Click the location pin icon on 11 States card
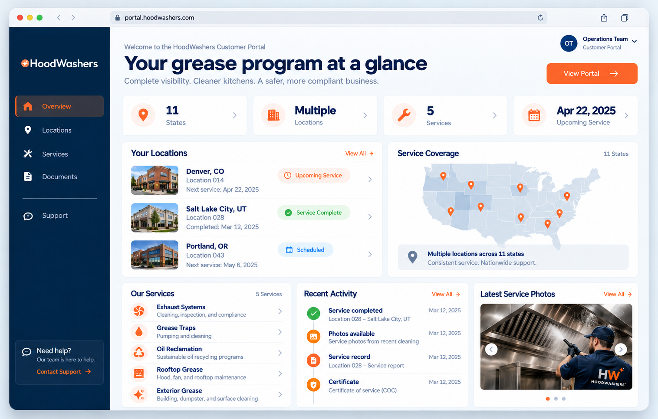This screenshot has width=658, height=419. click(x=143, y=115)
